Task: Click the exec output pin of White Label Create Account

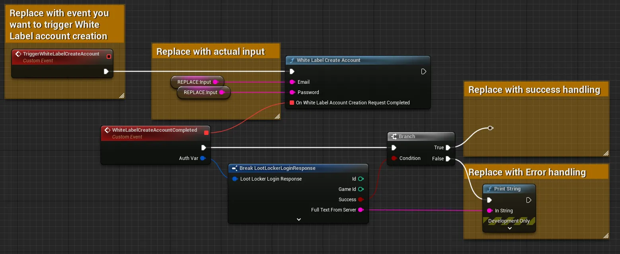Action: click(423, 71)
